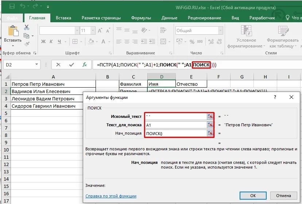Open the quick access toolbar customize arrow

coord(48,7)
